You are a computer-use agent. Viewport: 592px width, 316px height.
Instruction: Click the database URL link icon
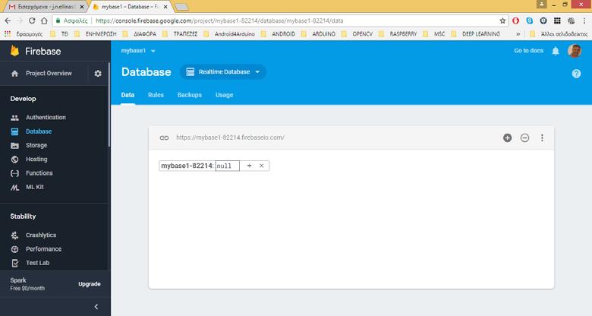(x=164, y=137)
